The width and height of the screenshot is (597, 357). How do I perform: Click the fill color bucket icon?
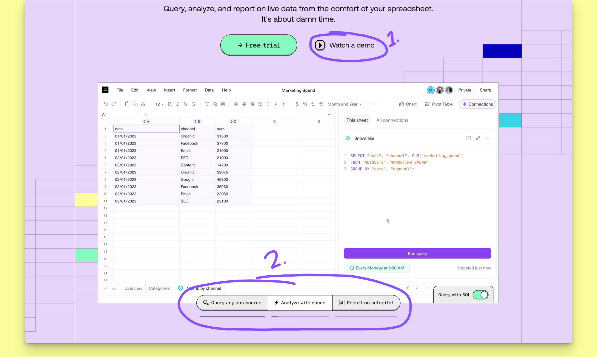pos(215,104)
